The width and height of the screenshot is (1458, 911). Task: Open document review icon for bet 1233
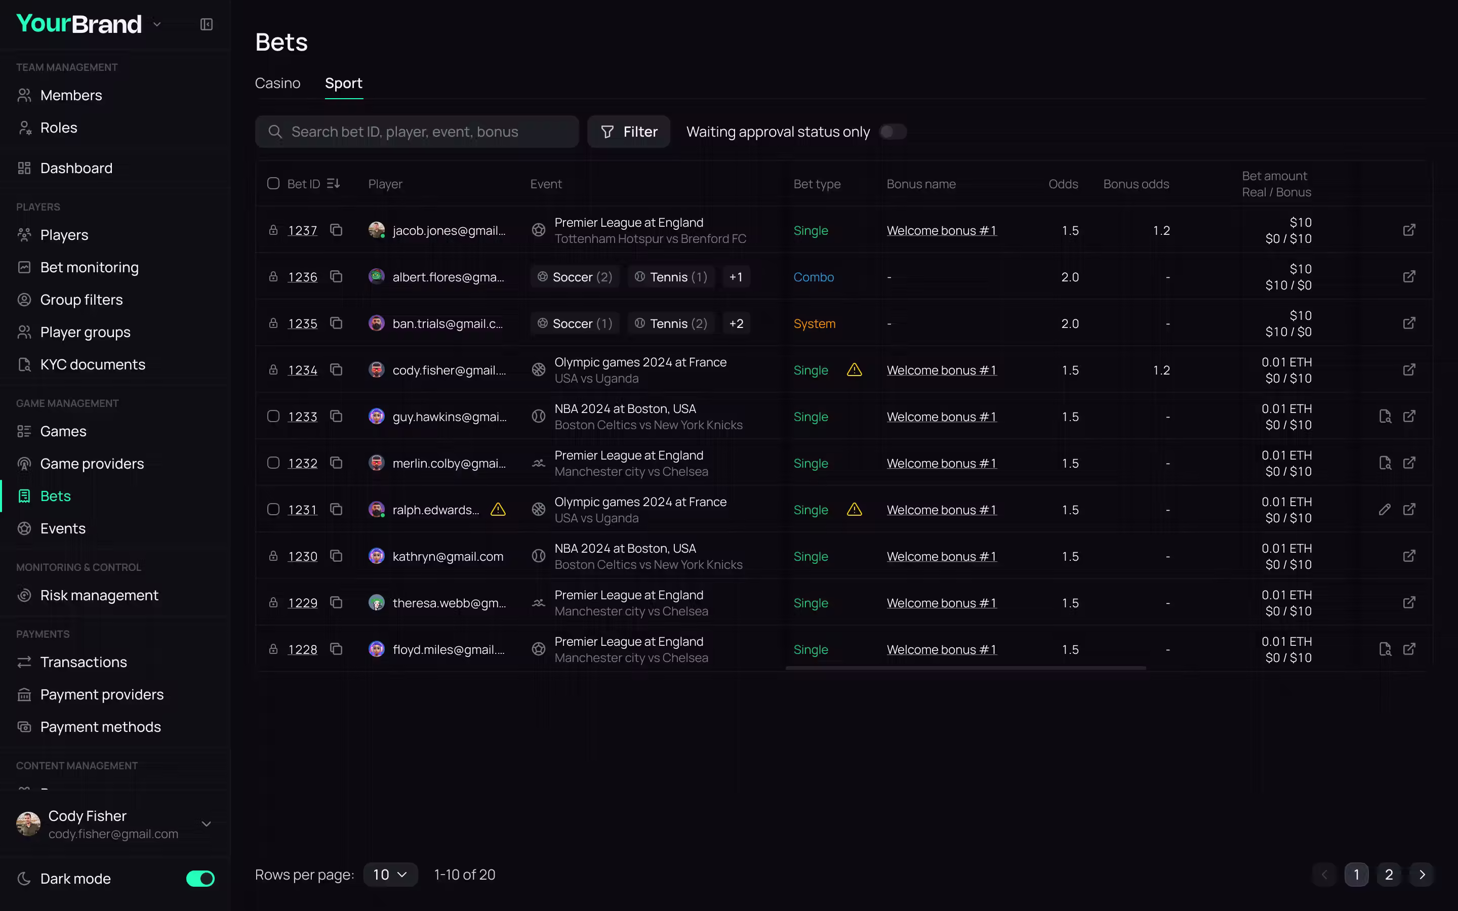(x=1385, y=417)
